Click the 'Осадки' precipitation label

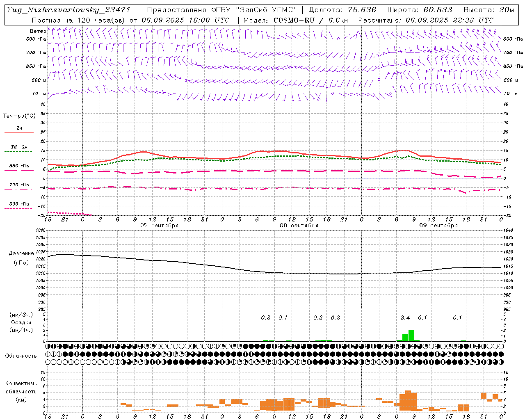click(x=21, y=322)
